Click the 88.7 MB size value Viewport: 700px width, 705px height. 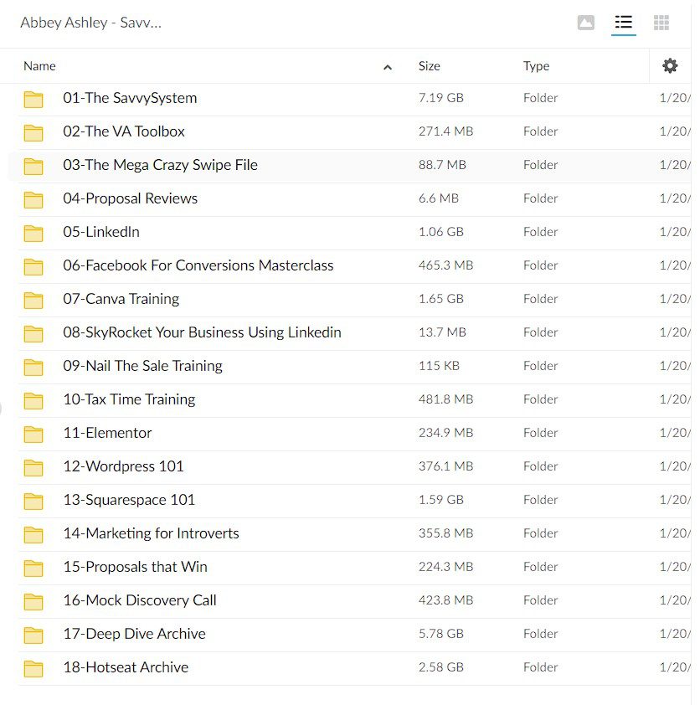pos(442,165)
